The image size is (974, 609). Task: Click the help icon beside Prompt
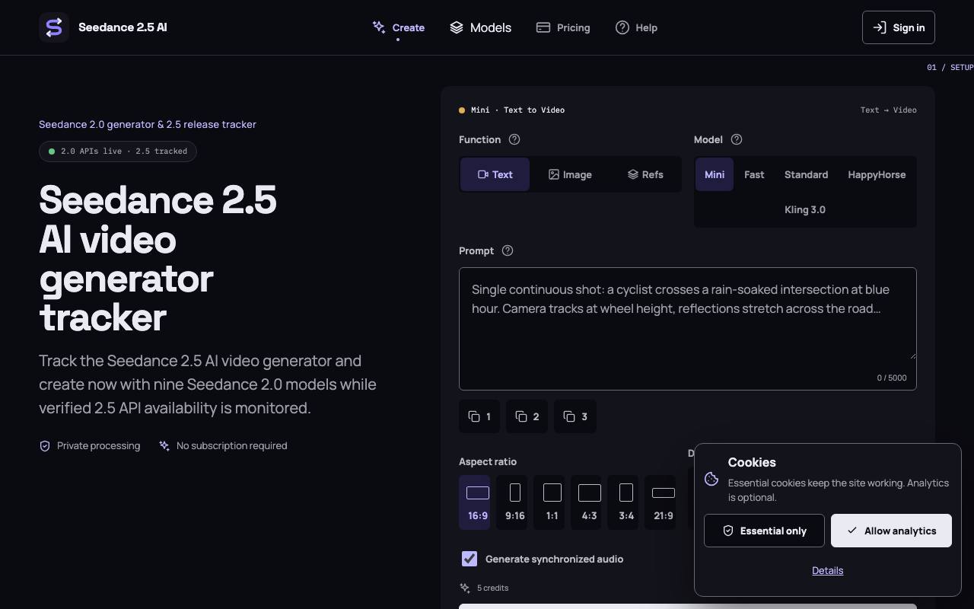pos(508,250)
